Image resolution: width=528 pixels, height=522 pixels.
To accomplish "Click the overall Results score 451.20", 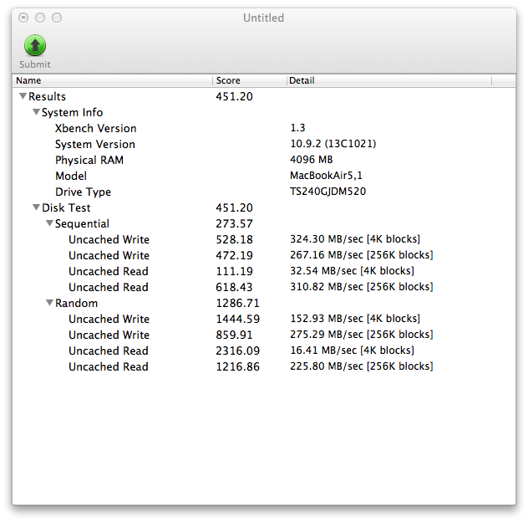I will [x=235, y=96].
